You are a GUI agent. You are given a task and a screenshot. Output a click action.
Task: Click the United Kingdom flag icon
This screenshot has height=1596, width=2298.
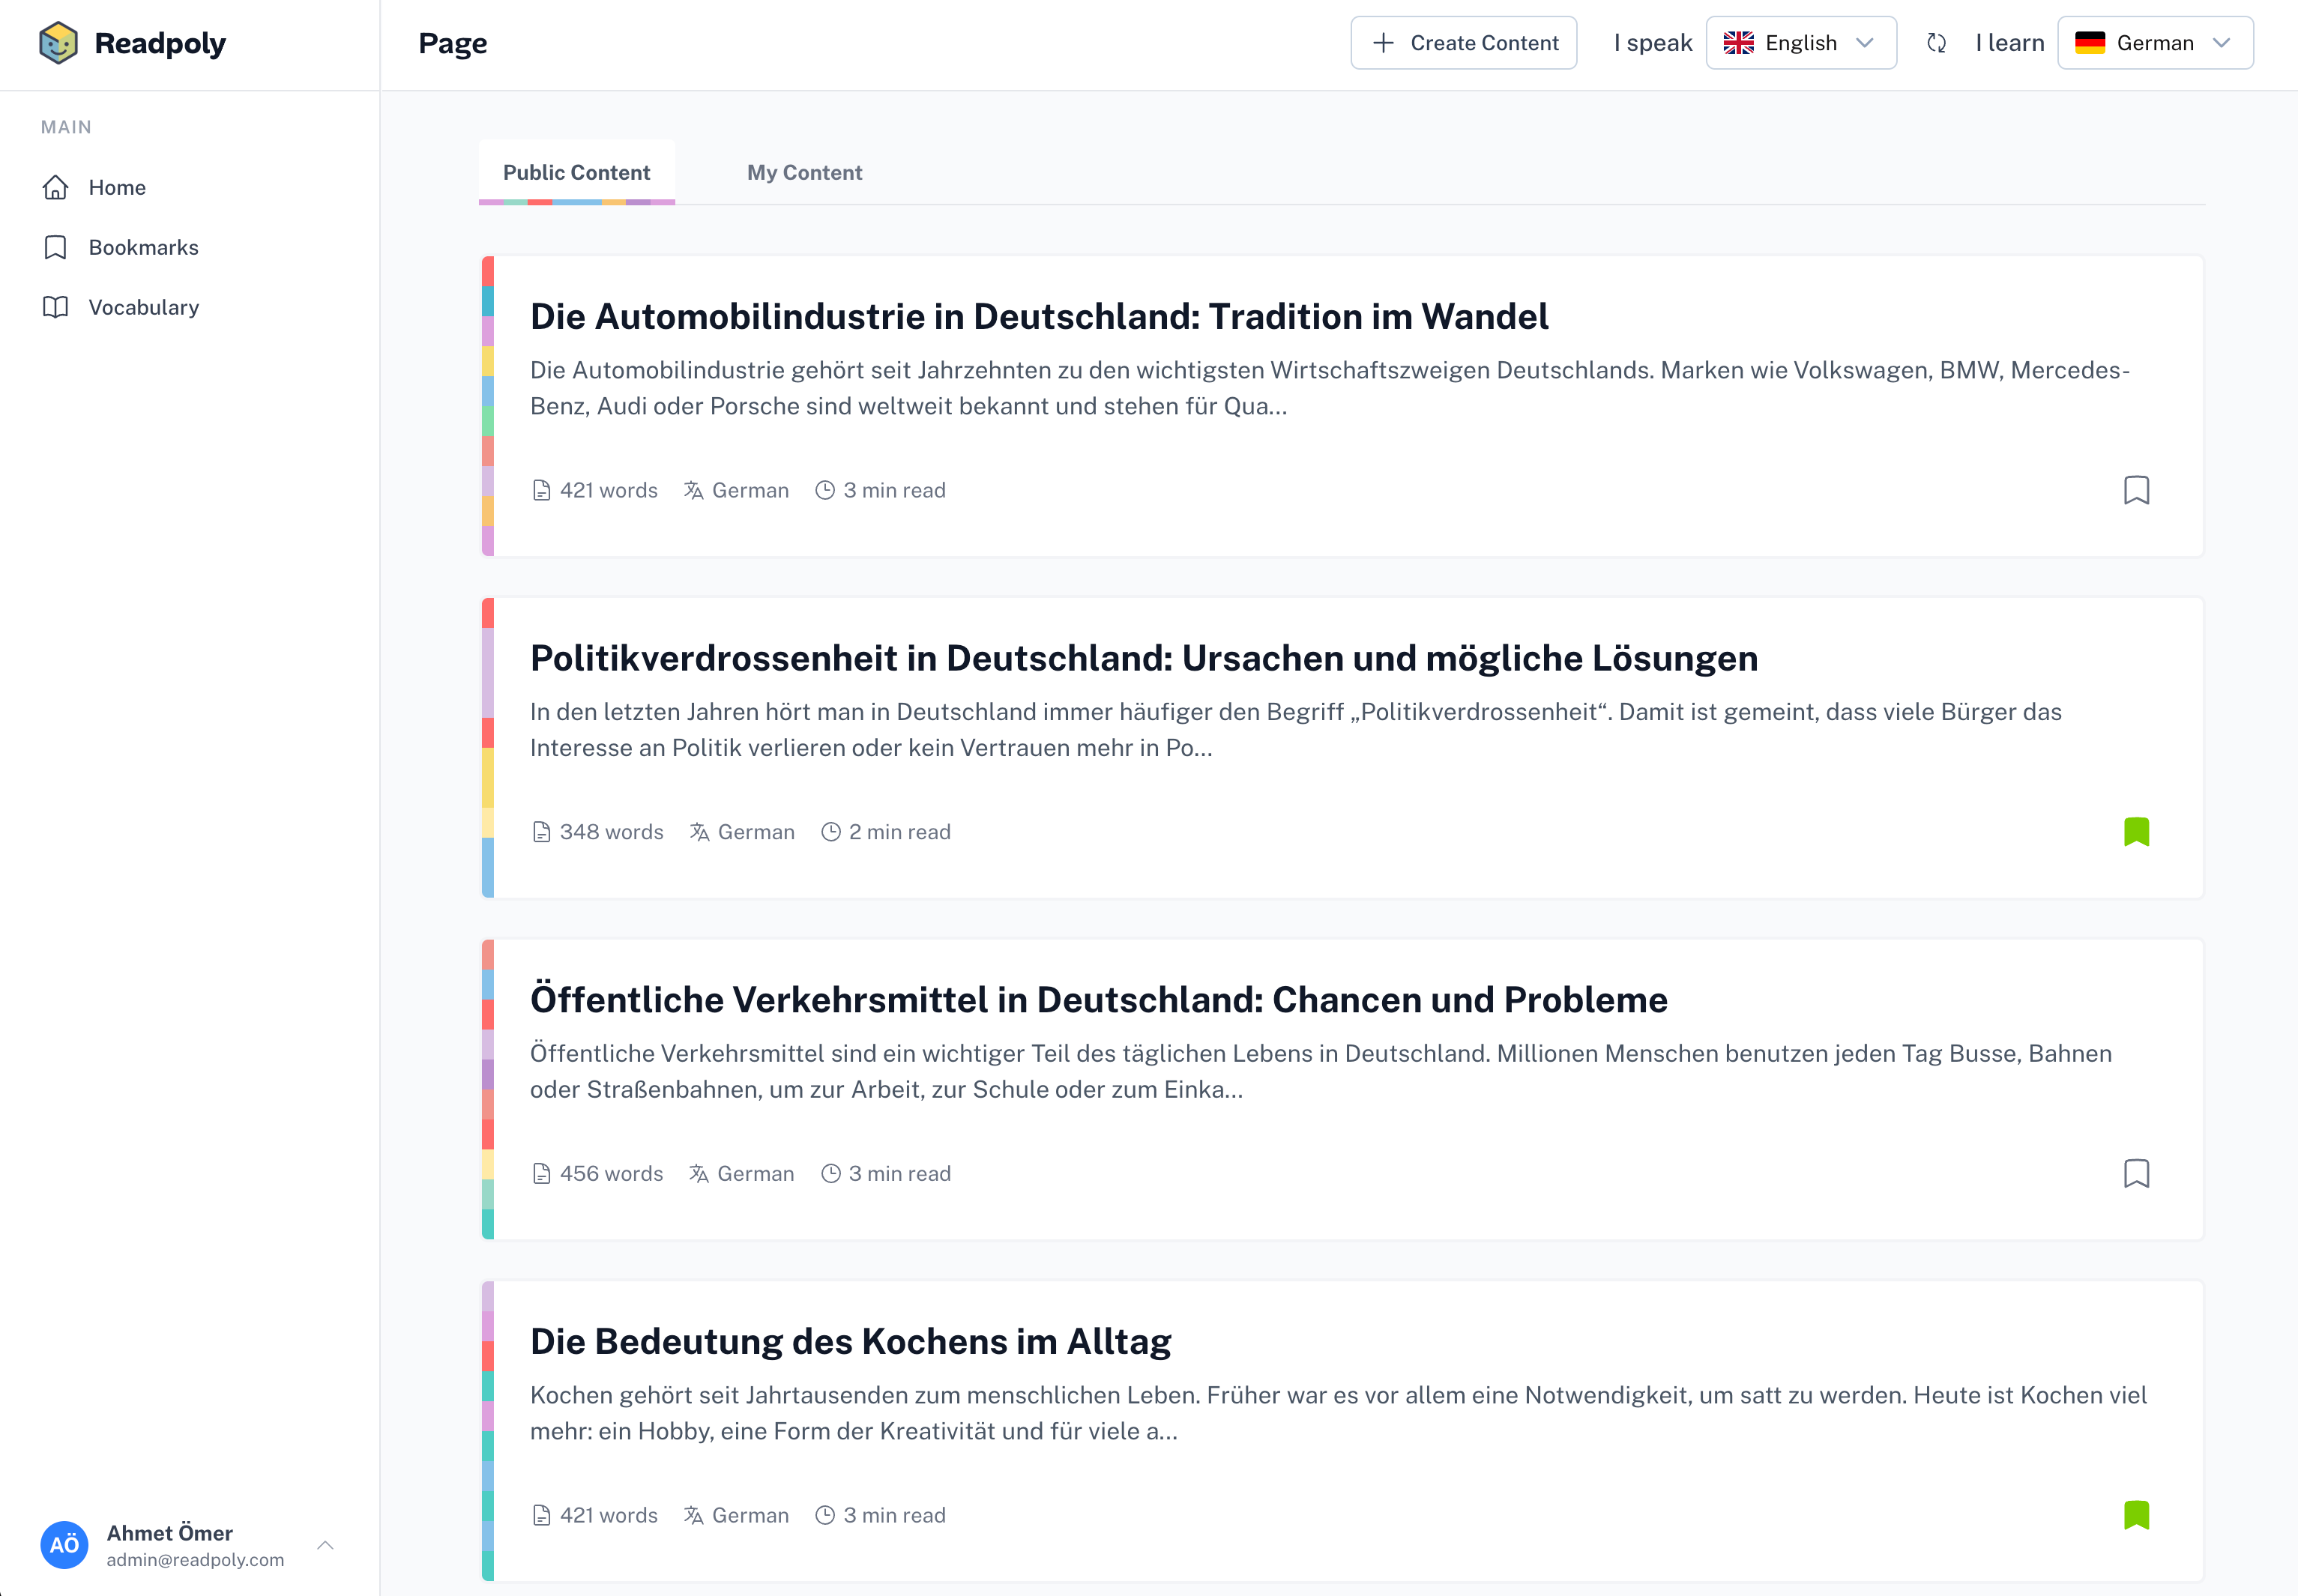1738,43
